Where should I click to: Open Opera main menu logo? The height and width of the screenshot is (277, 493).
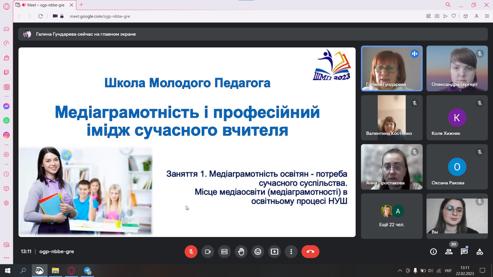click(x=6, y=6)
